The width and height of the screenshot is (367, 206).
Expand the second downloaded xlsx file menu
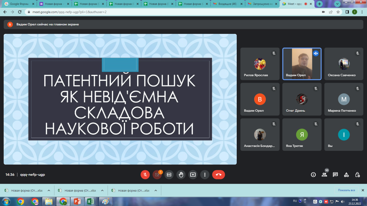tap(102, 190)
